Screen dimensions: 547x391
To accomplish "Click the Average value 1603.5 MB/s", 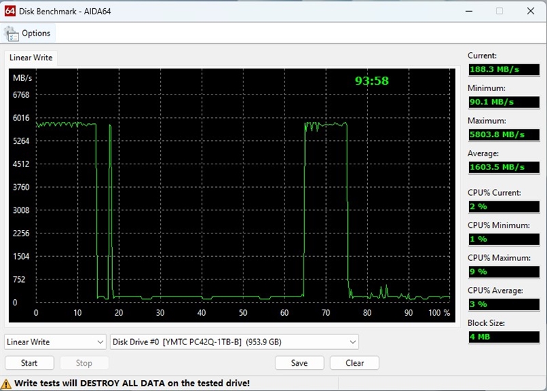I will (x=504, y=167).
